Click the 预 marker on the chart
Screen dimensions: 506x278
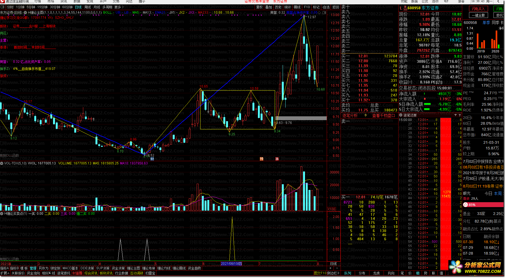[261, 159]
